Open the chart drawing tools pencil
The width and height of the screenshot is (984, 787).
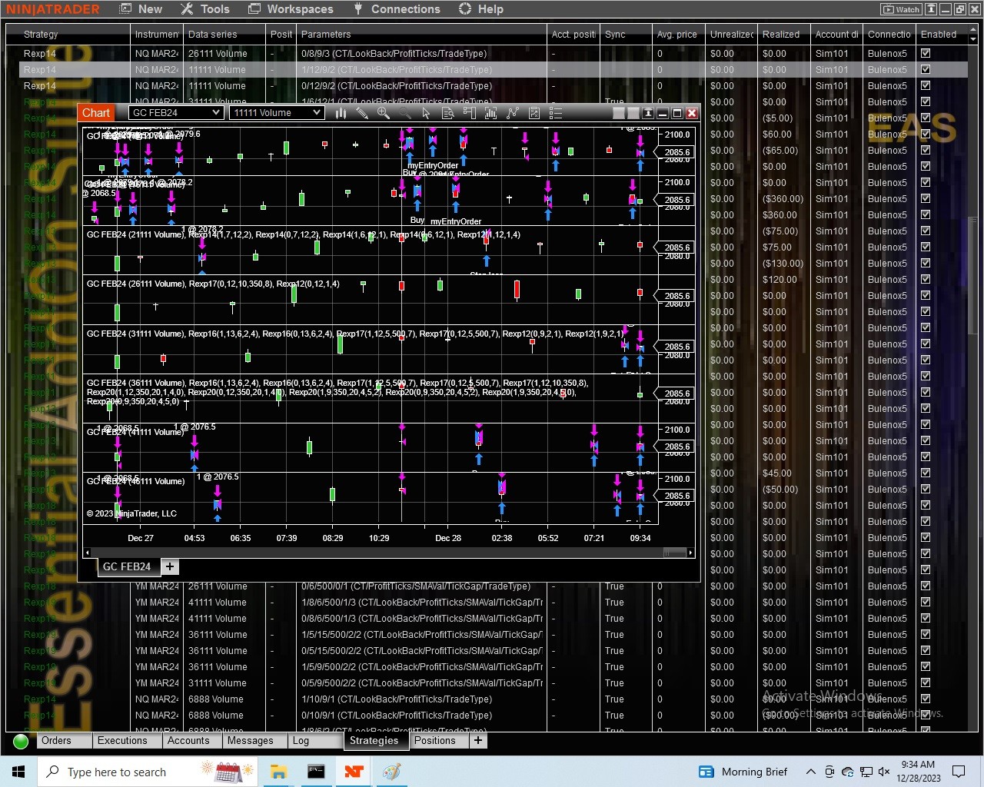(362, 113)
